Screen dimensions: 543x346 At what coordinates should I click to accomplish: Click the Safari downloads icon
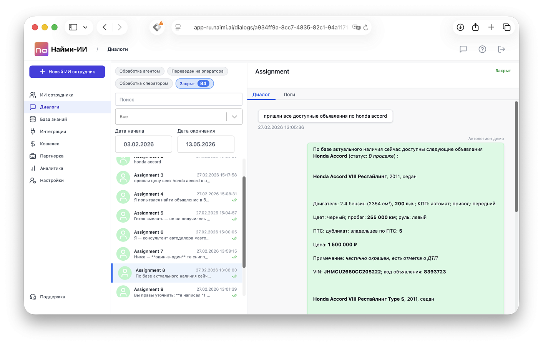pos(460,27)
